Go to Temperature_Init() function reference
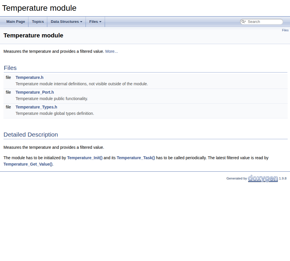 point(85,158)
